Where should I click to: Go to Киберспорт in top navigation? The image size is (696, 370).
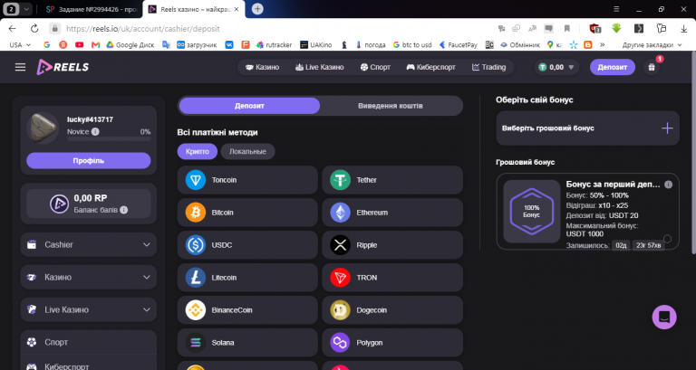tap(430, 67)
